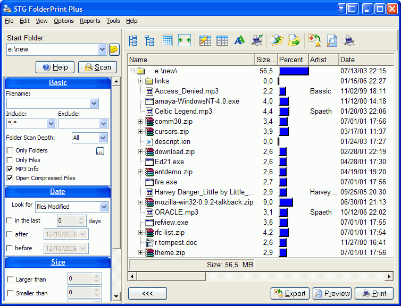This screenshot has height=306, width=401.
Task: Click the ORACLE.mp3 file icon
Action: pos(149,212)
